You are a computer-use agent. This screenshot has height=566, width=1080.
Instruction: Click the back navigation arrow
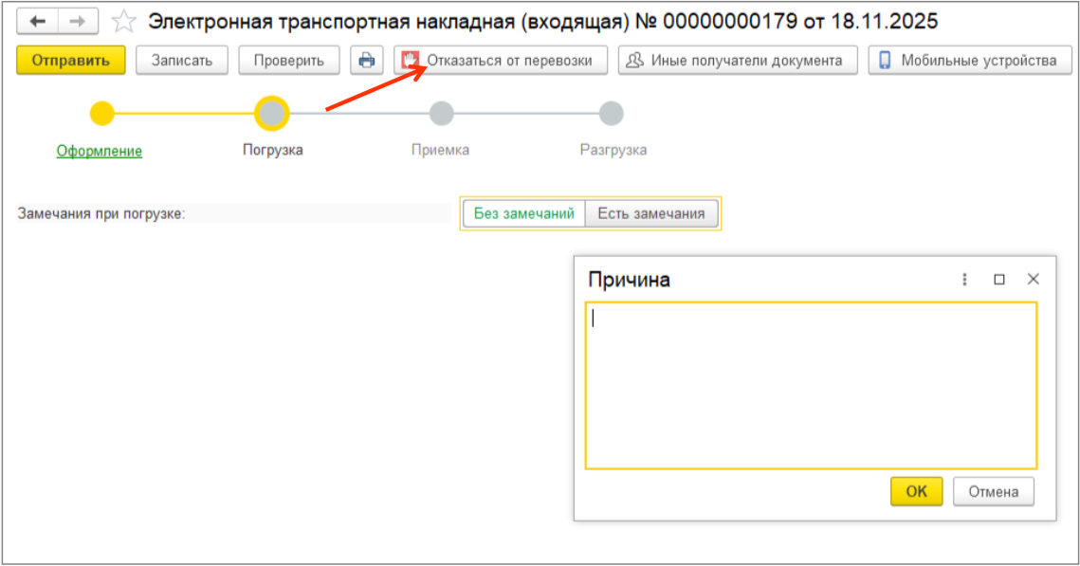click(38, 21)
